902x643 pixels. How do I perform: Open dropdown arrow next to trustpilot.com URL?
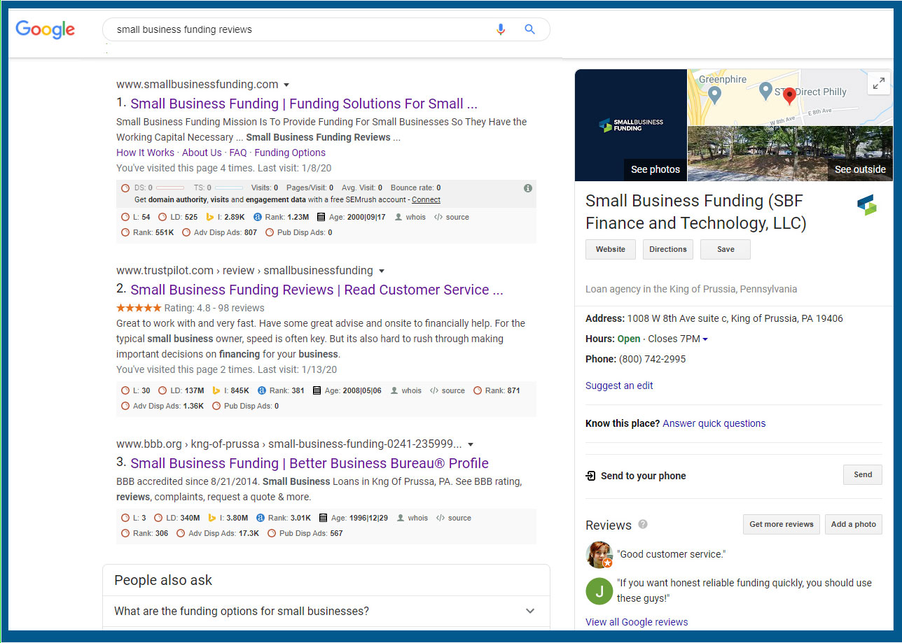[382, 271]
